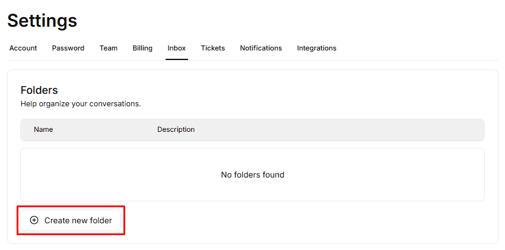505x250 pixels.
Task: Click the 'No folders found' message
Action: click(x=252, y=175)
